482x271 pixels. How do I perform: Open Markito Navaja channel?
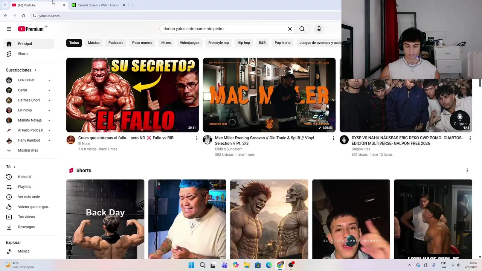(29, 120)
